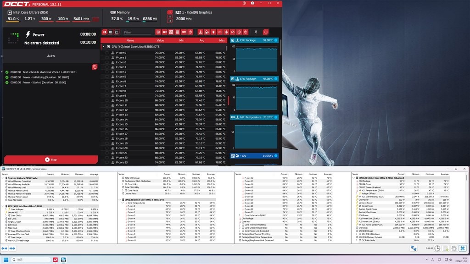Viewport: 470px width, 264px height.
Task: Sort OCCT sensor table by Value column
Action: point(160,40)
